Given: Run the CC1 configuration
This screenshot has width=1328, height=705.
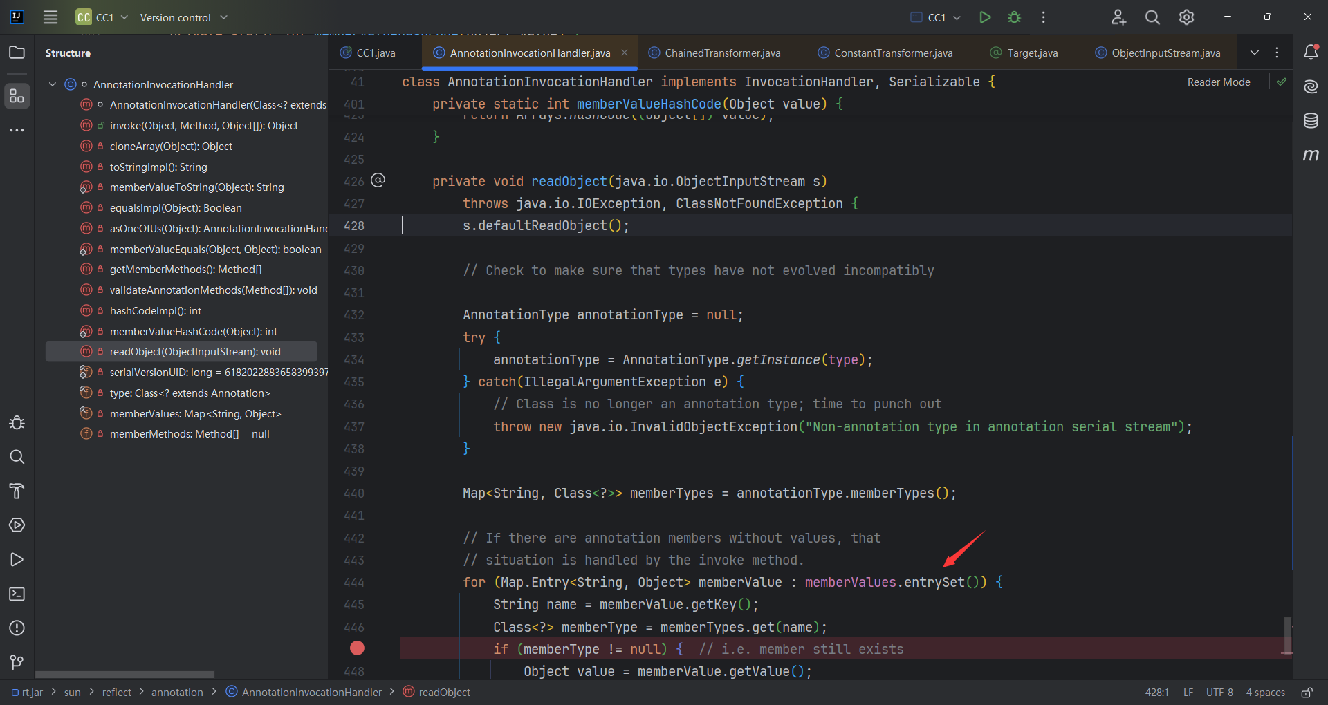Looking at the screenshot, I should click(x=985, y=17).
